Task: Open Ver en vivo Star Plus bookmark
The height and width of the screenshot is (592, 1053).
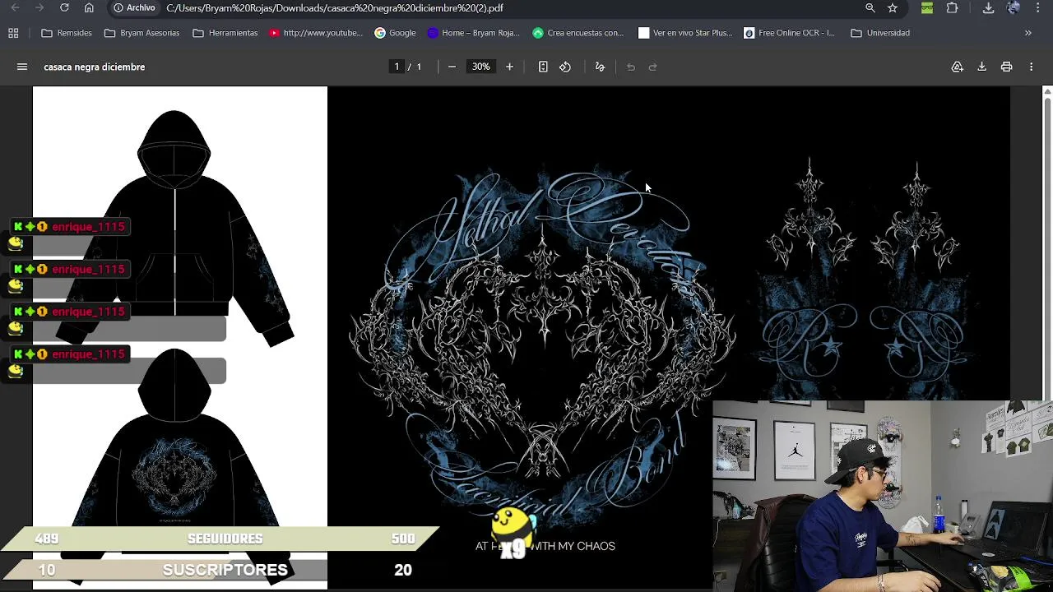Action: point(685,33)
